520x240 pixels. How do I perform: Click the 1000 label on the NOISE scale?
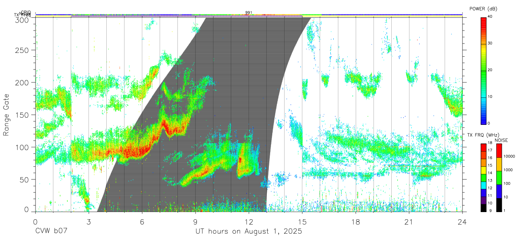tap(509, 170)
